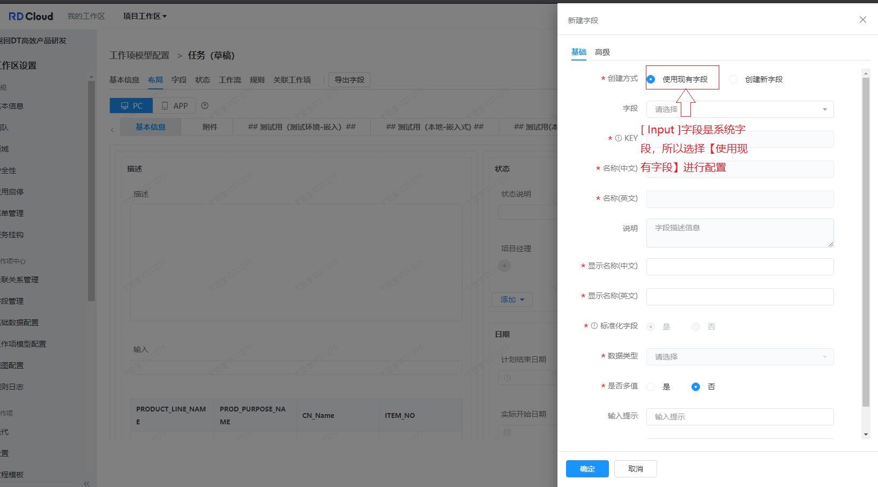Viewport: 878px width, 487px height.
Task: Open the 字段 请选择 dropdown
Action: click(740, 109)
